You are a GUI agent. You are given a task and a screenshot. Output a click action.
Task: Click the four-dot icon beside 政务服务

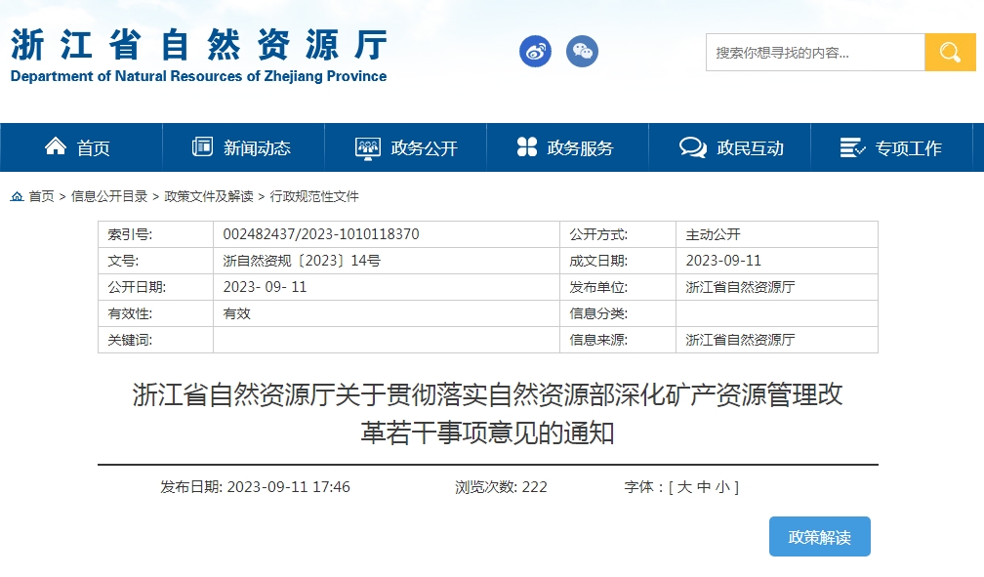coord(526,146)
